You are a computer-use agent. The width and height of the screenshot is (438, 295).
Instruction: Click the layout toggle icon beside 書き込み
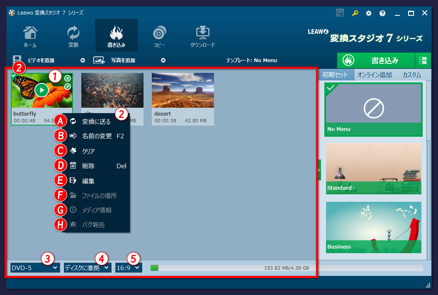tap(423, 60)
